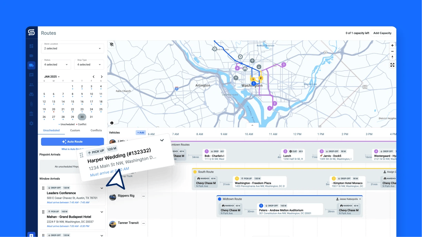Switch to the Conflicts tab

point(96,131)
